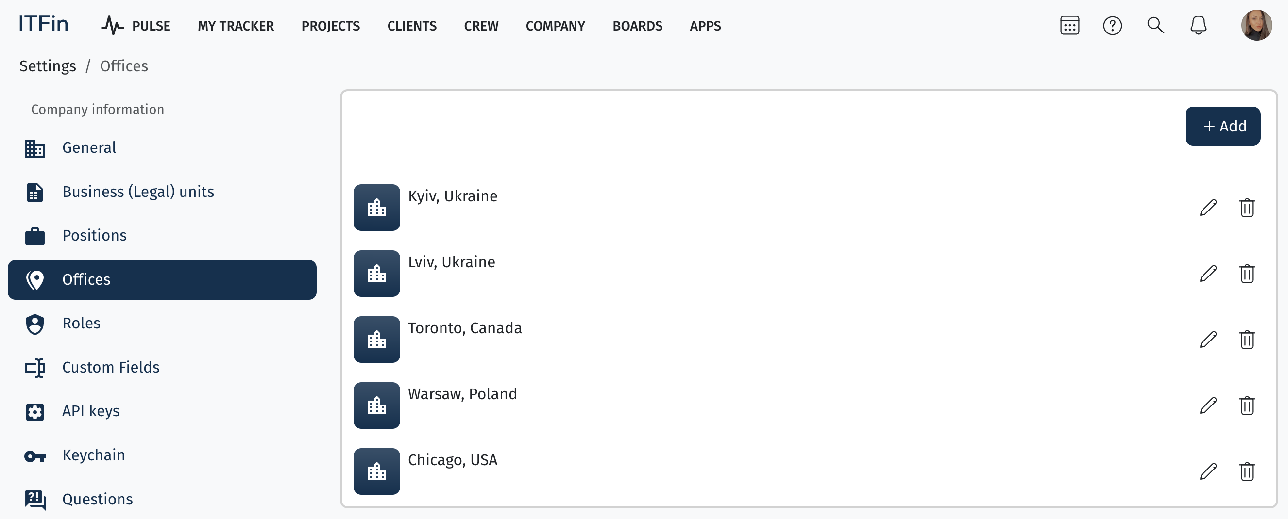Edit the Chicago, USA office
Screen dimensions: 1288x519
pyautogui.click(x=1207, y=471)
